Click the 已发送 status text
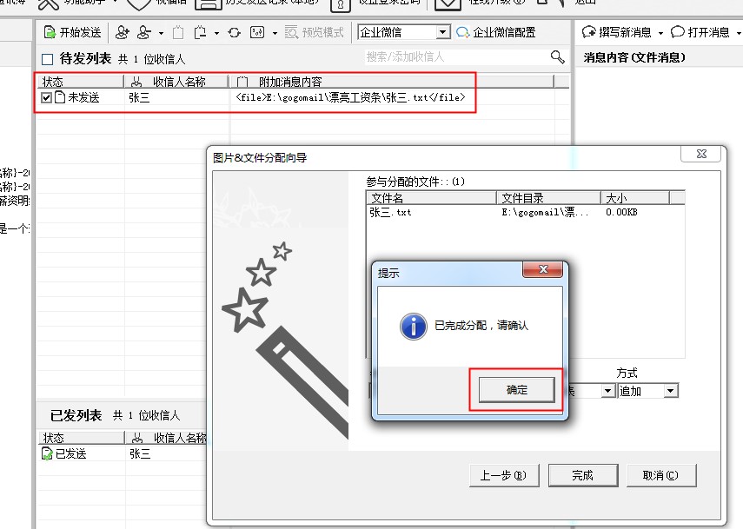The height and width of the screenshot is (529, 743). click(71, 453)
